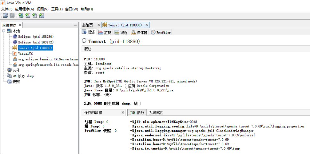Click the Java icon beside org.springframework.ide
Image resolution: width=310 pixels, height=154 pixels.
pyautogui.click(x=15, y=65)
